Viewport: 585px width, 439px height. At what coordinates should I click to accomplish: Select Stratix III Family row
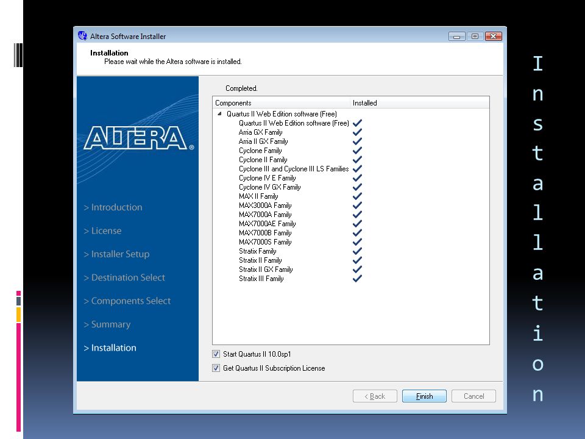click(261, 279)
